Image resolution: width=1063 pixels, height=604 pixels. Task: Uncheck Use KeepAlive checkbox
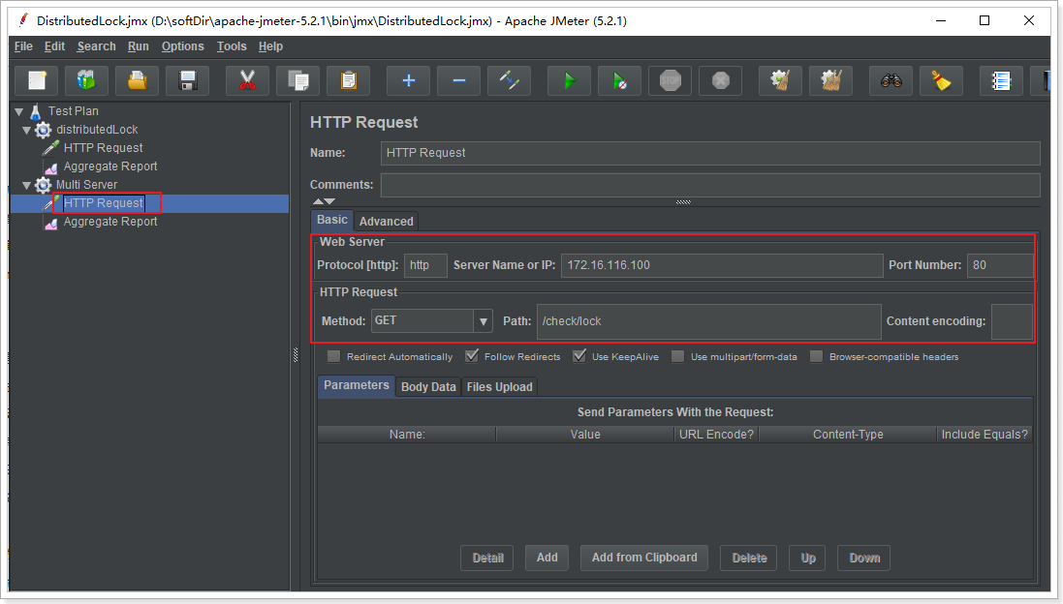[x=578, y=356]
